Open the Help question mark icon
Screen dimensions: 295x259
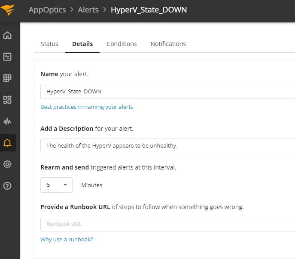coord(7,186)
